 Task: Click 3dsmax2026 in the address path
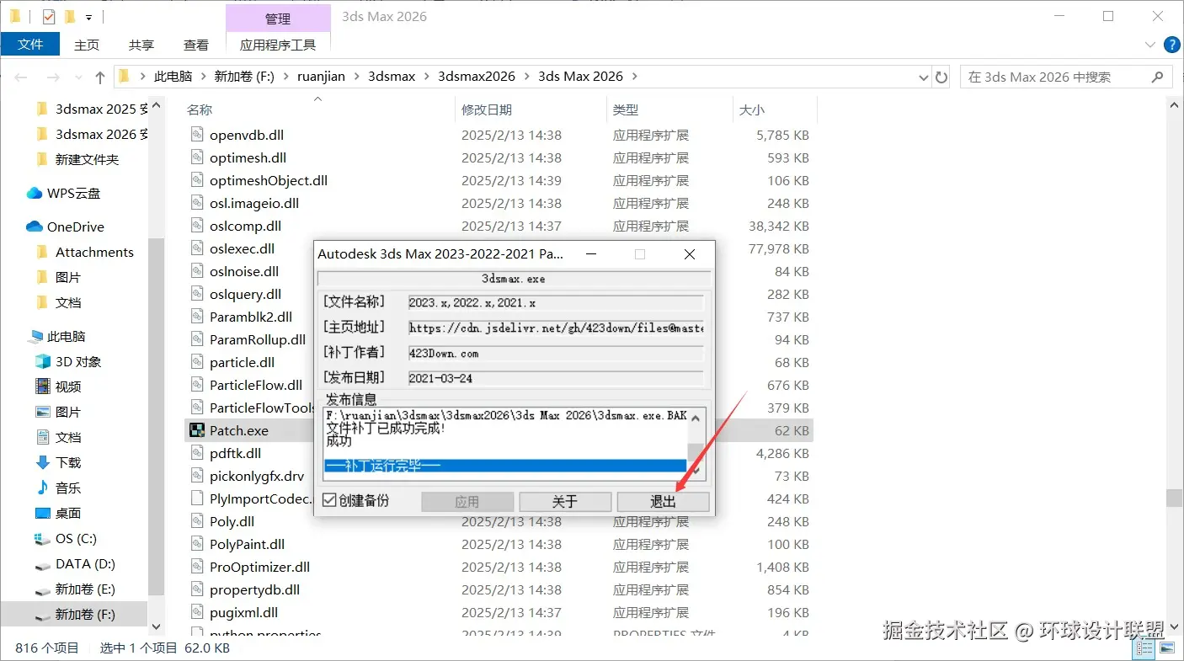pyautogui.click(x=477, y=77)
